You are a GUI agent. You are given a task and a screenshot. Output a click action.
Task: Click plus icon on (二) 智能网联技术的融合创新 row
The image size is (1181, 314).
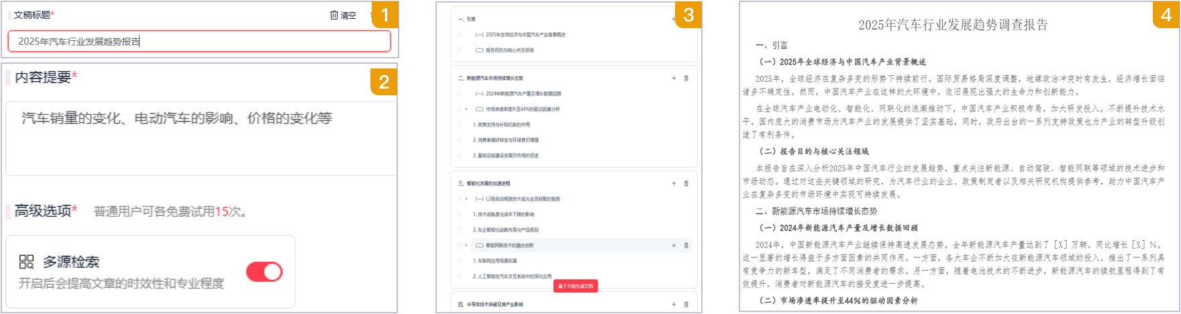[674, 246]
